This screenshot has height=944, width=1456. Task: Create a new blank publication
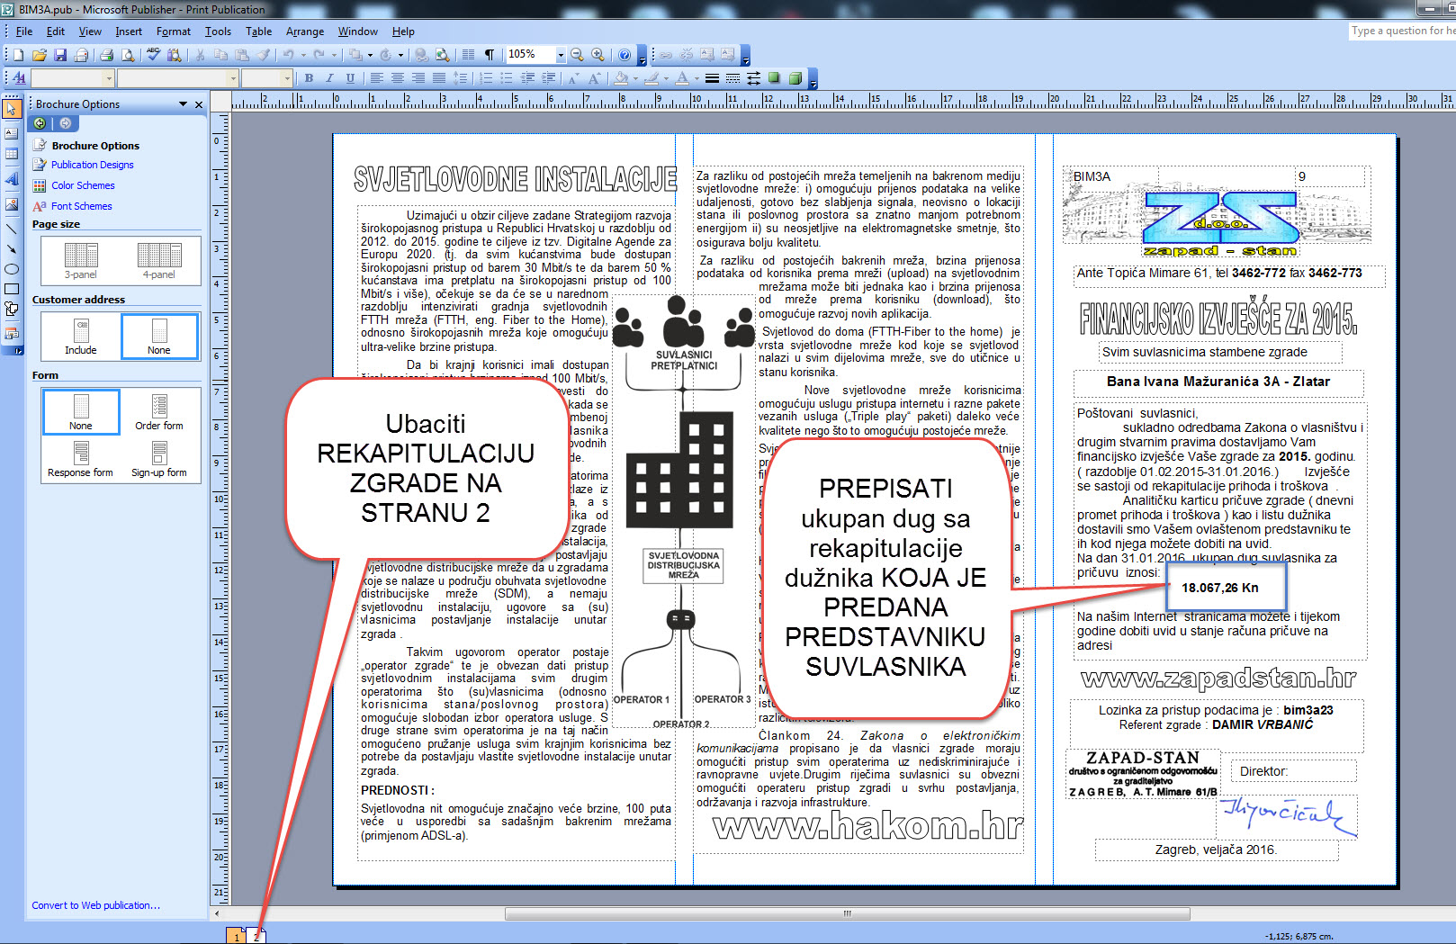(x=18, y=55)
